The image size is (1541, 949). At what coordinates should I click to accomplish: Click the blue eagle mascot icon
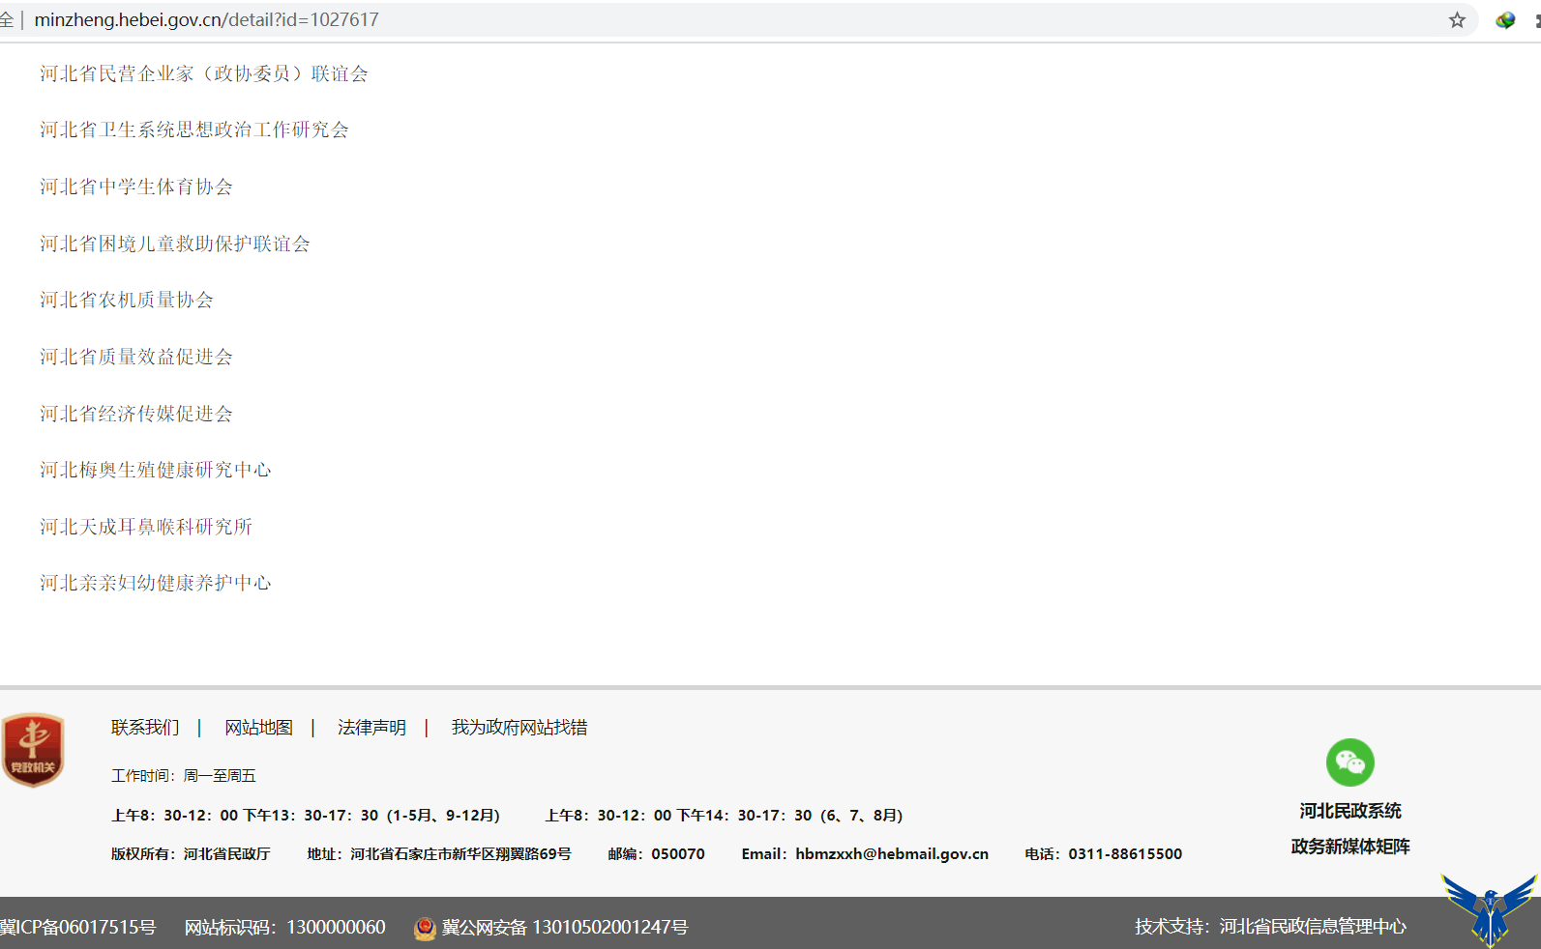1489,910
